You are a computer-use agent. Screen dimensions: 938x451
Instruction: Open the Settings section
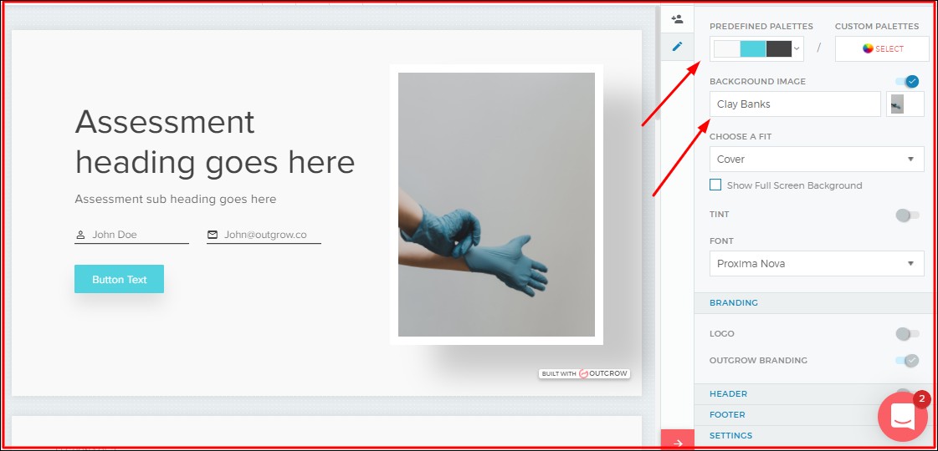[x=730, y=435]
